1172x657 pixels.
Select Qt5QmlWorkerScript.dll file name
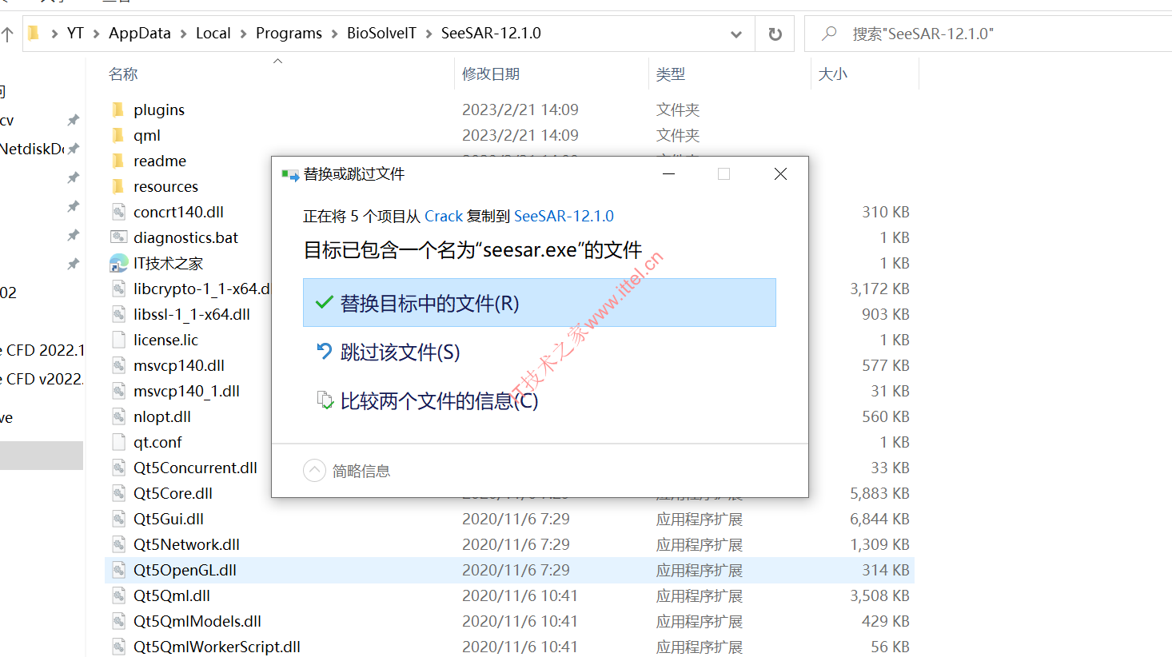(x=217, y=647)
